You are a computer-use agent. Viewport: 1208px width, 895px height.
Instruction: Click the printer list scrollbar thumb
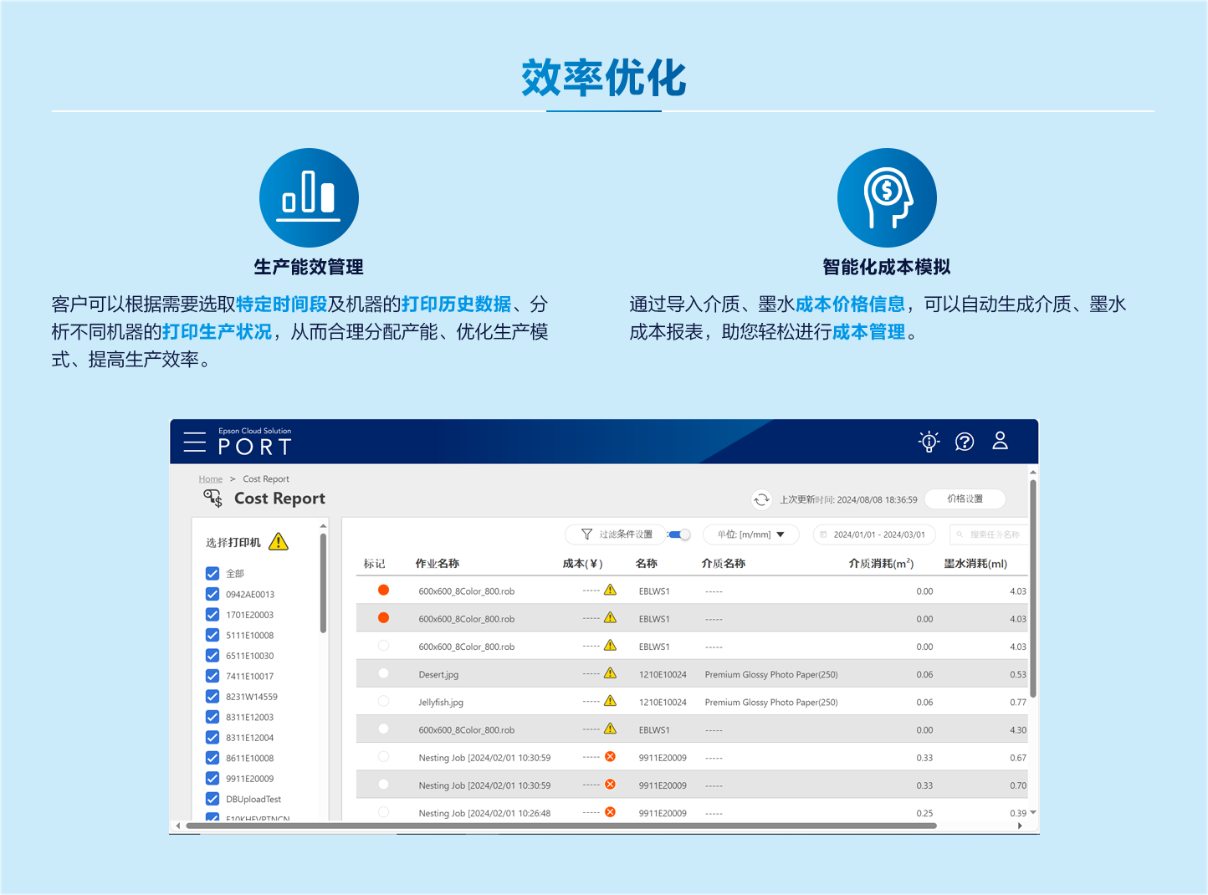[x=323, y=582]
